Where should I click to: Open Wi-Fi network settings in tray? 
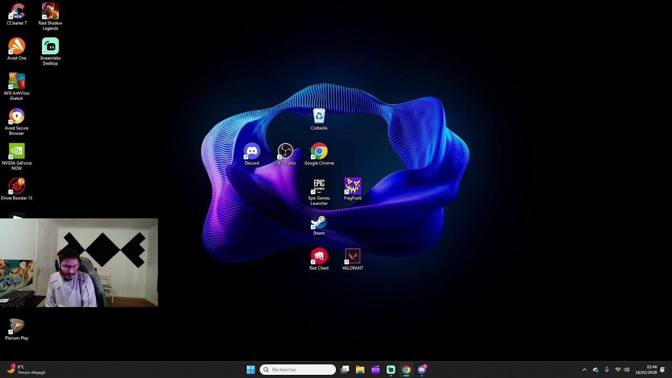tap(618, 370)
